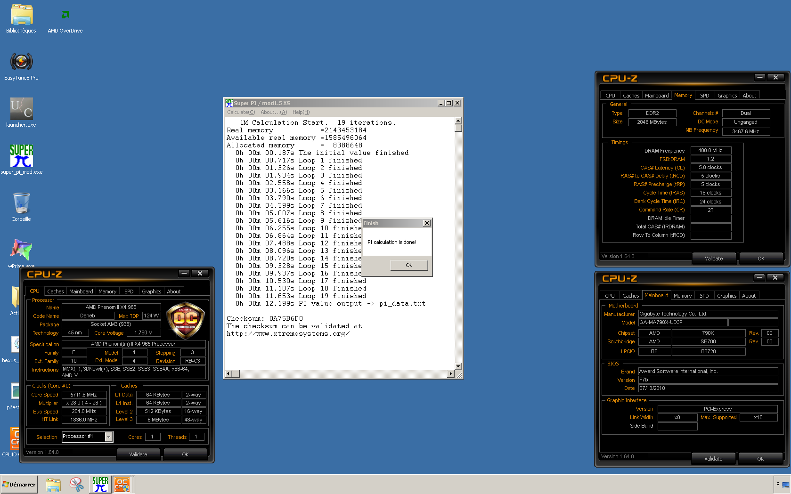791x494 pixels.
Task: Open the Corbeille recycle bin icon
Action: 21,207
